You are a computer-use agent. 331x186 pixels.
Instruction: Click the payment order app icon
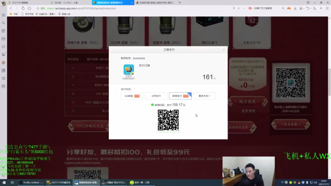tap(129, 70)
